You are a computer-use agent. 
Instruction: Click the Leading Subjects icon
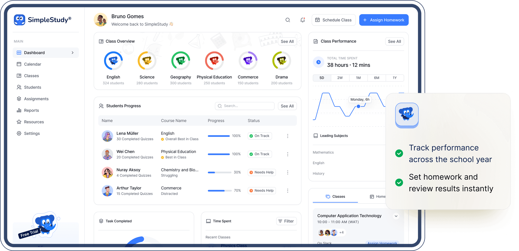coord(316,136)
